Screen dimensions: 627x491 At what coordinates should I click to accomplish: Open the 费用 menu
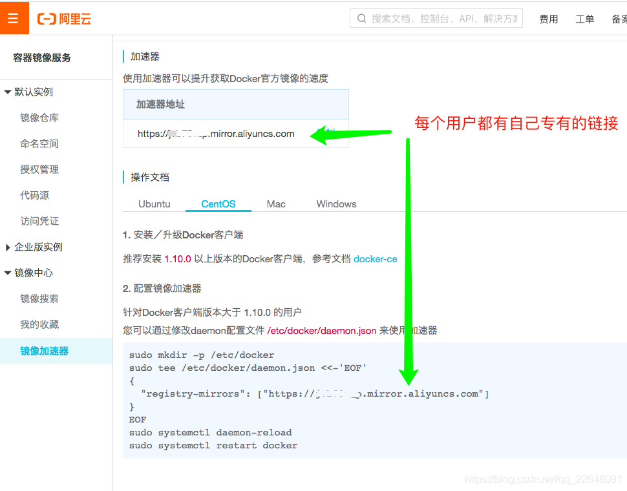(548, 19)
